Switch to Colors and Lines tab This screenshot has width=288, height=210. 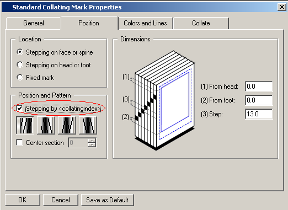tap(145, 23)
